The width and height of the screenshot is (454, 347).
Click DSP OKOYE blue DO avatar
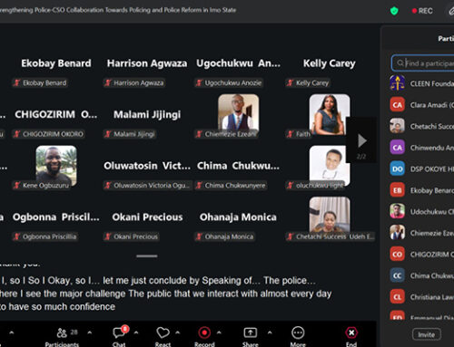point(397,169)
